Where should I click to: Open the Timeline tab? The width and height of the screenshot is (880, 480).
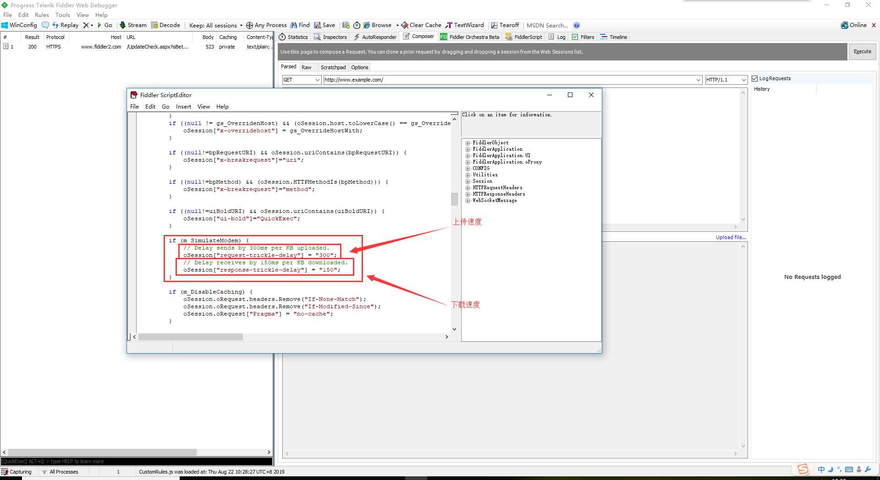(x=614, y=37)
